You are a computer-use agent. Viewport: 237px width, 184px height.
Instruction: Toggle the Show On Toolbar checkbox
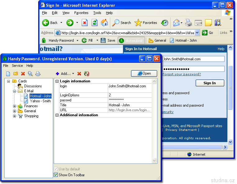(x=56, y=175)
